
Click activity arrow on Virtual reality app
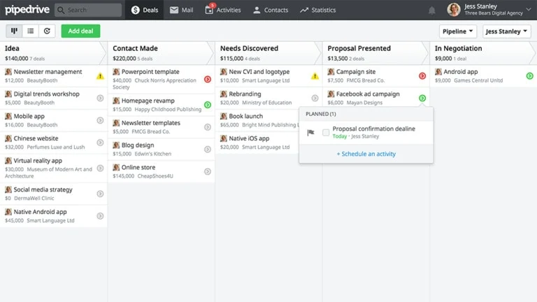(100, 168)
